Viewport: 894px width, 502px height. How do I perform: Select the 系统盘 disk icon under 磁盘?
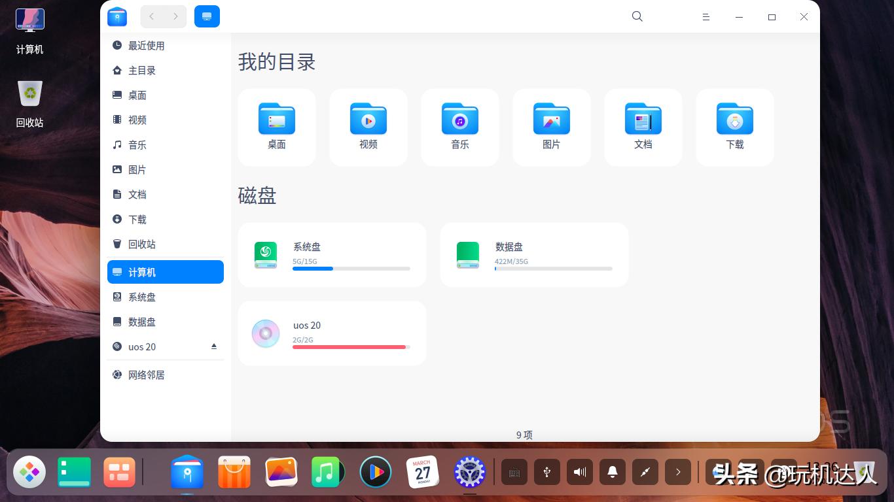(x=265, y=255)
